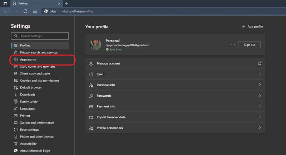
Task: Click the Default browser sidebar icon
Action: point(16,87)
